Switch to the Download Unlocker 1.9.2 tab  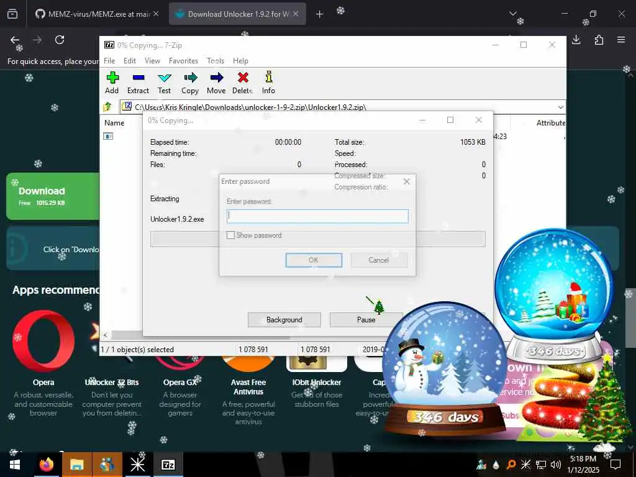point(238,14)
